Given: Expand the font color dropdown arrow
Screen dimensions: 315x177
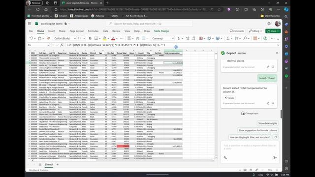Looking at the screenshot, I should [x=117, y=38].
